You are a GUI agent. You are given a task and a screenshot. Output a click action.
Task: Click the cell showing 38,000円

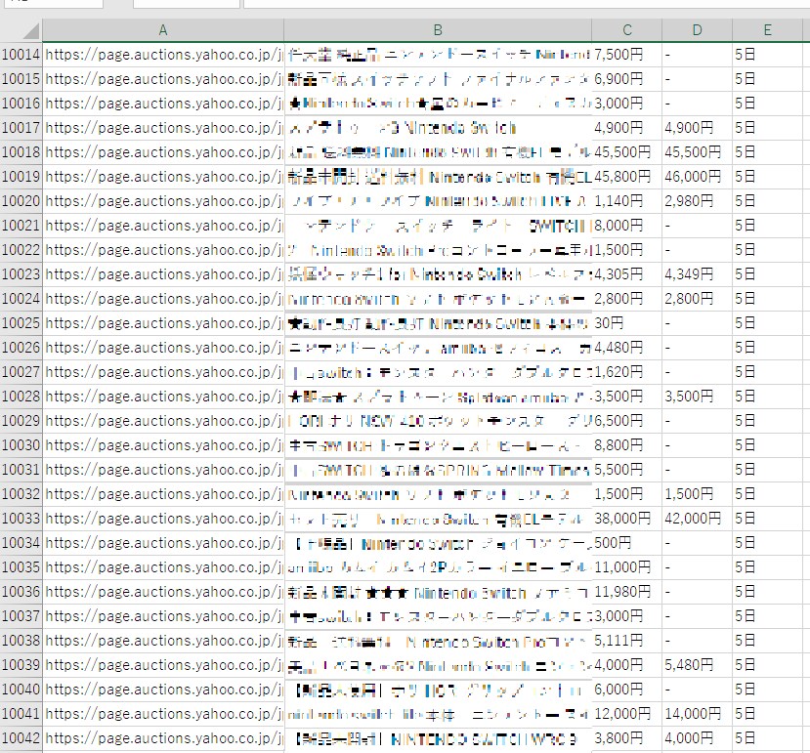point(626,519)
